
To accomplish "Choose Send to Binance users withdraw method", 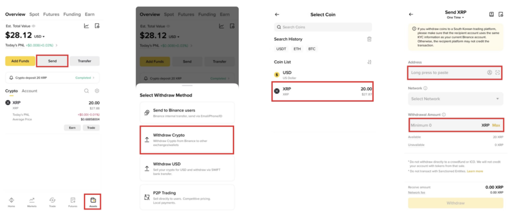I will (x=187, y=112).
